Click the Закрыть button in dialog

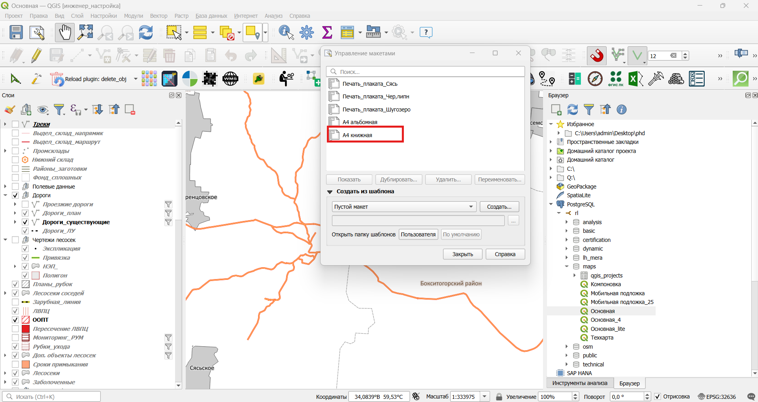[462, 254]
